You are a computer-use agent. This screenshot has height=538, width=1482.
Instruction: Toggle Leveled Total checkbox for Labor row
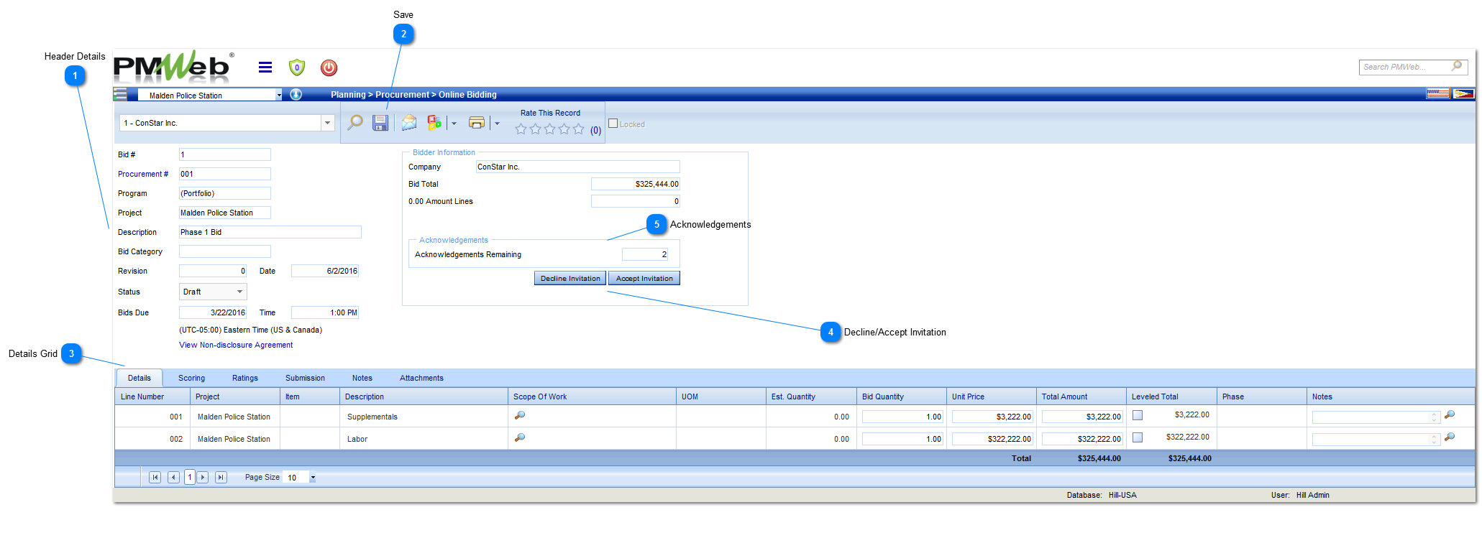click(1138, 437)
